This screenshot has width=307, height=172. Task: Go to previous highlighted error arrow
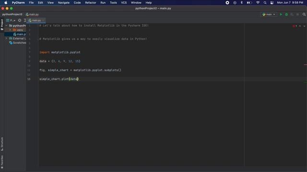coord(300,26)
